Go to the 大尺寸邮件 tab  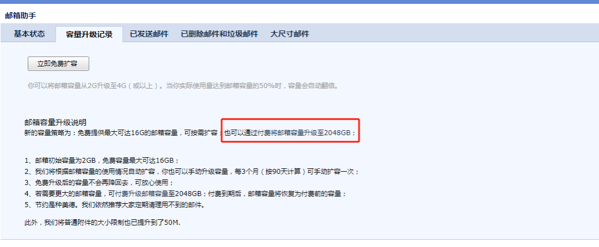pos(290,34)
